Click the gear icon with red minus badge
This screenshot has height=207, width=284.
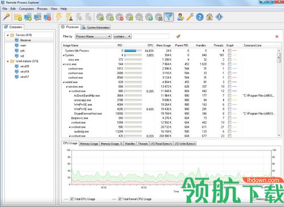click(x=120, y=17)
